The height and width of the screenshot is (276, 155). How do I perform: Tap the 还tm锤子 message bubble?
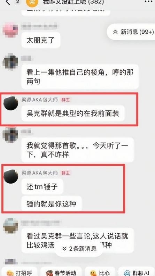coord(42,186)
